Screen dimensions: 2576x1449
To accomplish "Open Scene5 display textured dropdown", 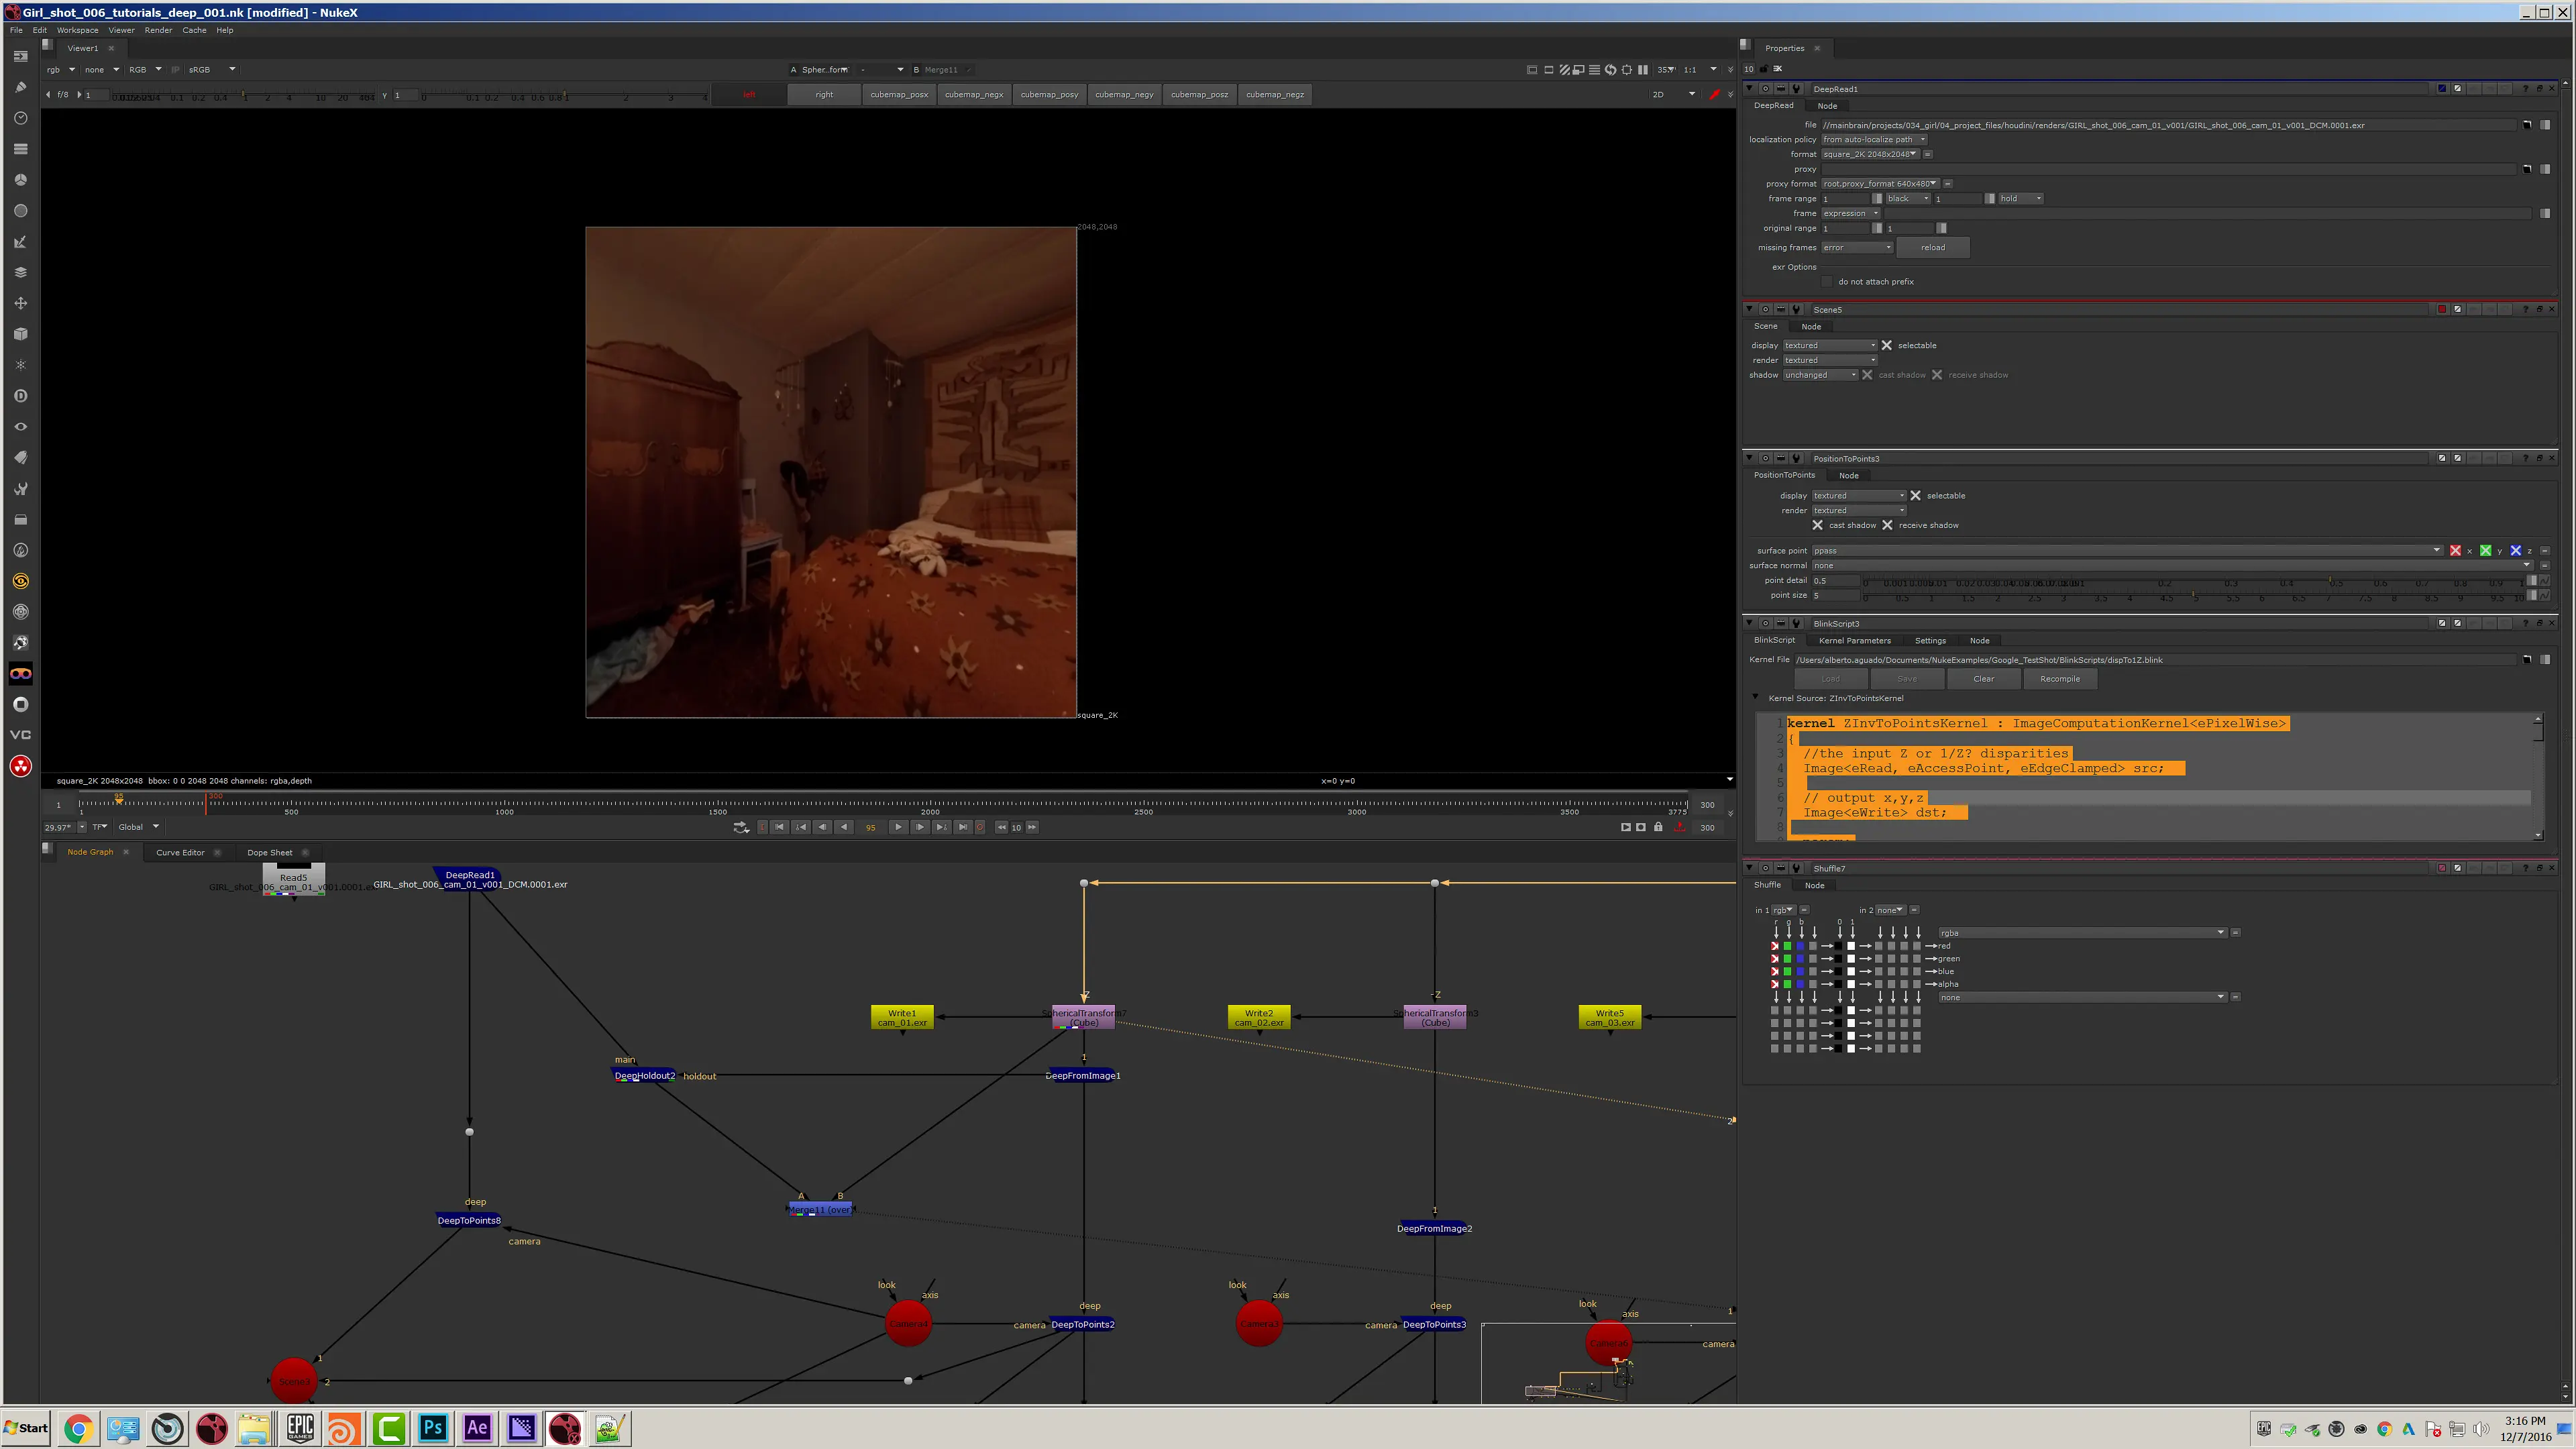I will coord(1830,346).
